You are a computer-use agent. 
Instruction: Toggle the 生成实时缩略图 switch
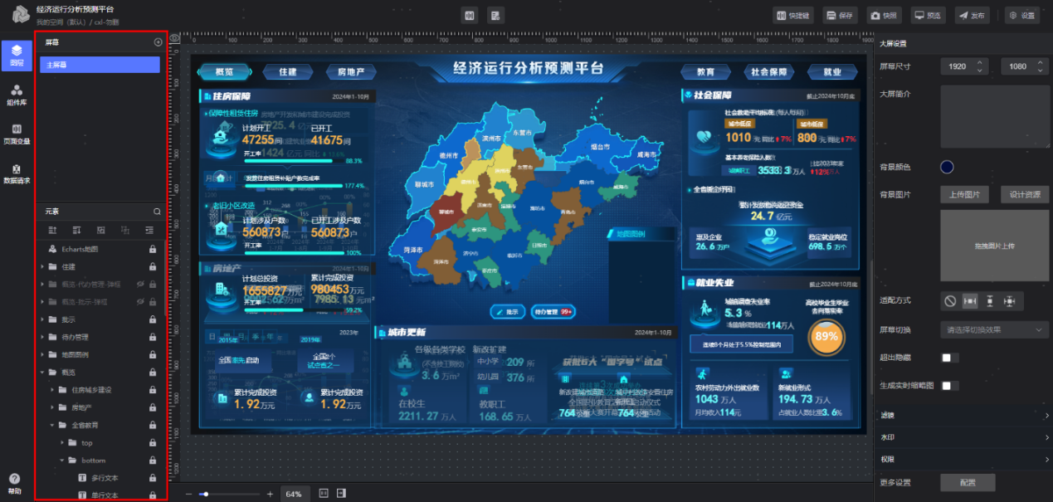(x=950, y=386)
